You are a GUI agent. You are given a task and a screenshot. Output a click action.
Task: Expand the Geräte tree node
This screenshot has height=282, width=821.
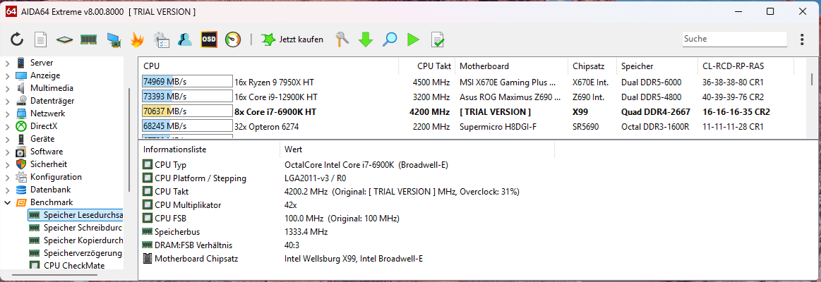tap(8, 139)
